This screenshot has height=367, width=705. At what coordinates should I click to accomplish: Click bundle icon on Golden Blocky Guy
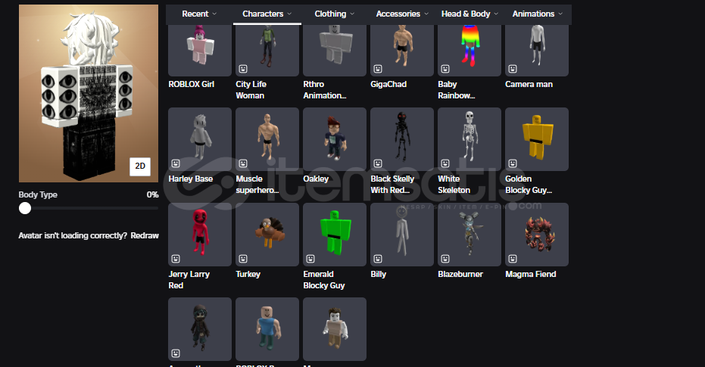point(513,163)
